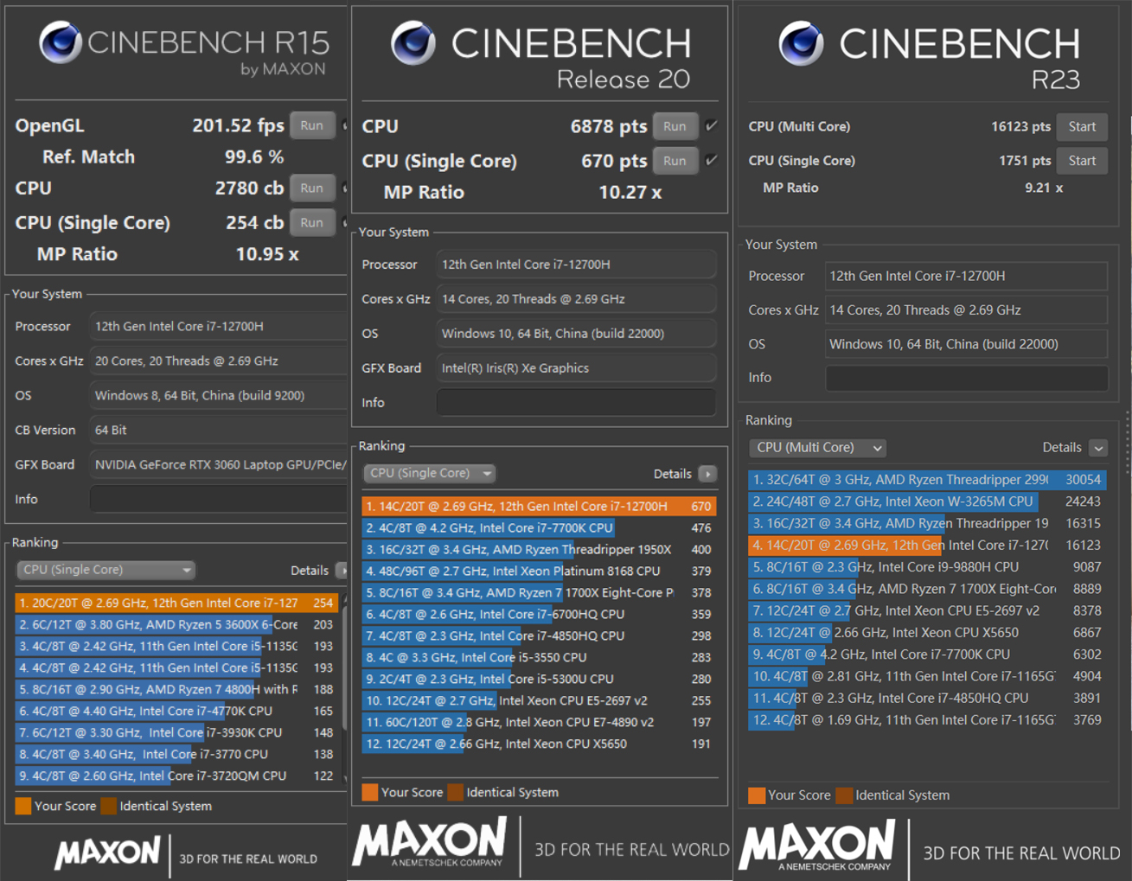The height and width of the screenshot is (881, 1132).
Task: Run the CPU test in Cinebench Release 20
Action: [x=675, y=126]
